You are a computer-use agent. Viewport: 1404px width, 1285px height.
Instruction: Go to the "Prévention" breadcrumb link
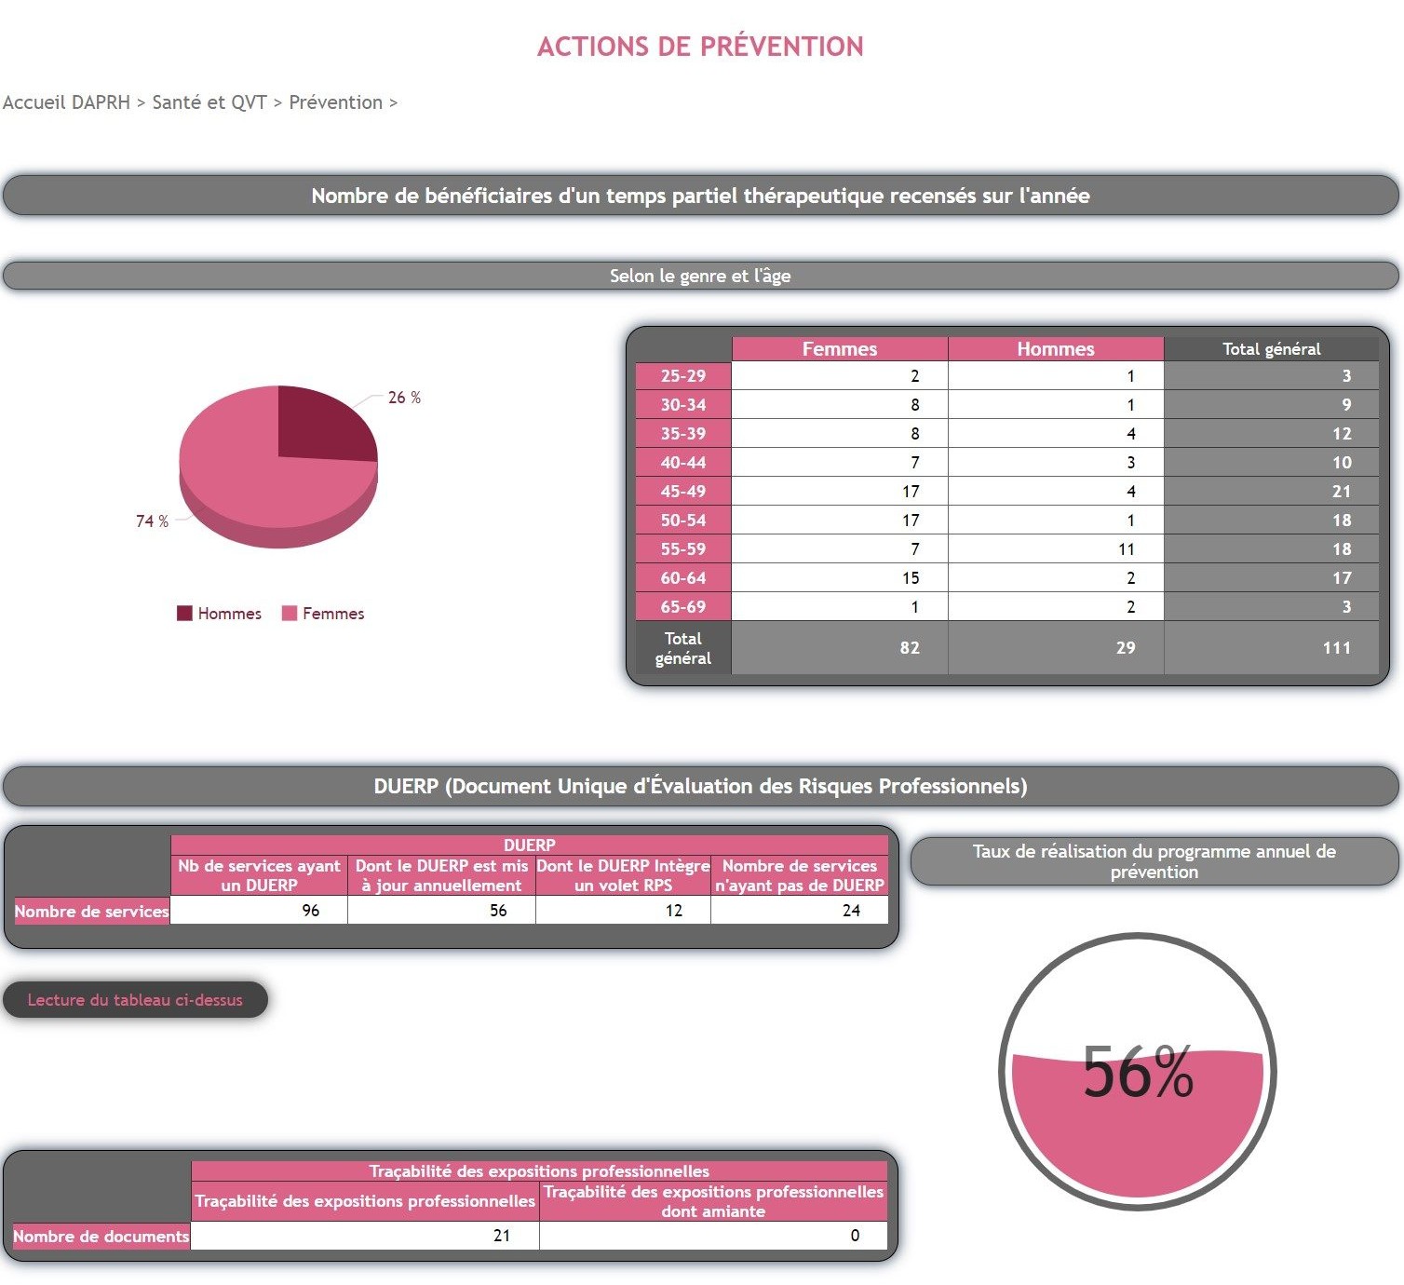point(335,102)
